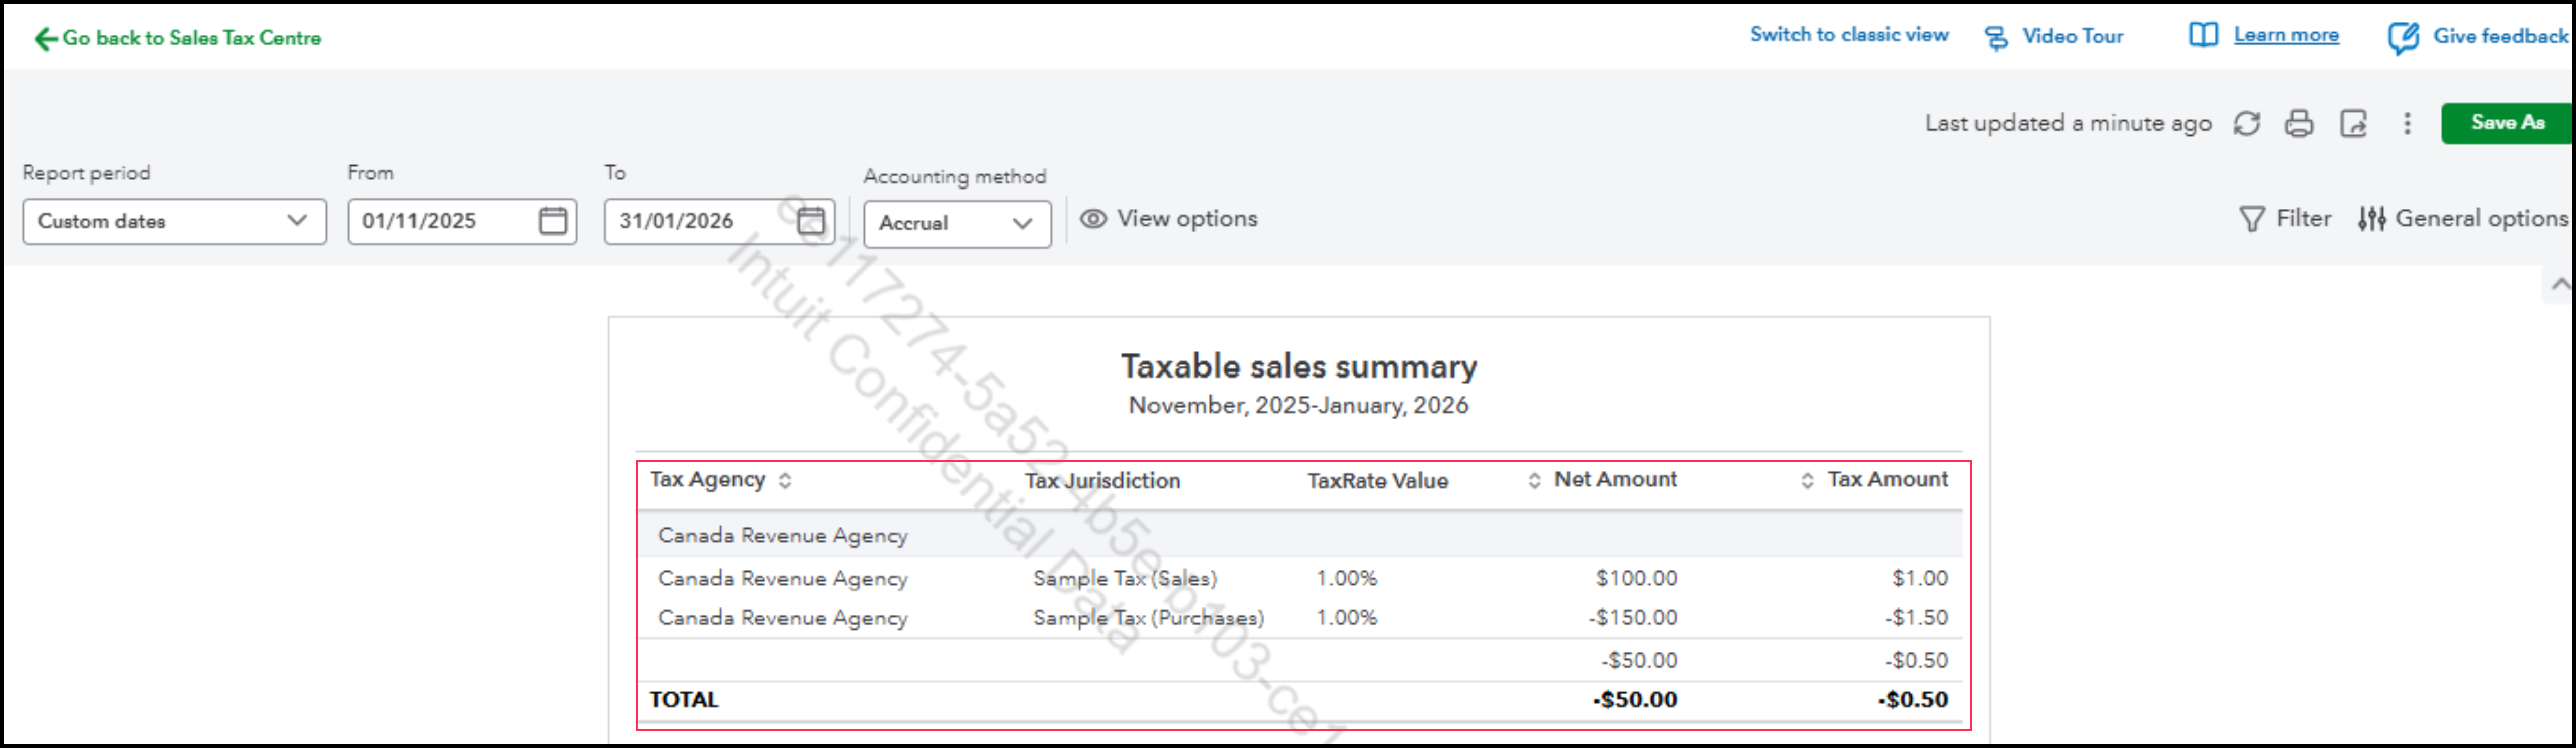The width and height of the screenshot is (2576, 748).
Task: Click the Save As button
Action: click(2506, 122)
